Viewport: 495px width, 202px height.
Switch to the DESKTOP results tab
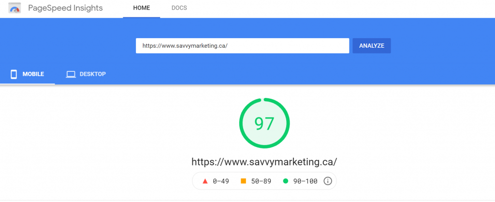coord(86,74)
